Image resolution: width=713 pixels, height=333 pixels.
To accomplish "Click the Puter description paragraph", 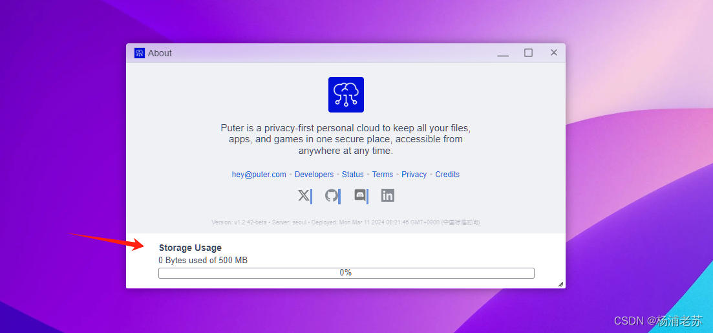I will click(346, 139).
